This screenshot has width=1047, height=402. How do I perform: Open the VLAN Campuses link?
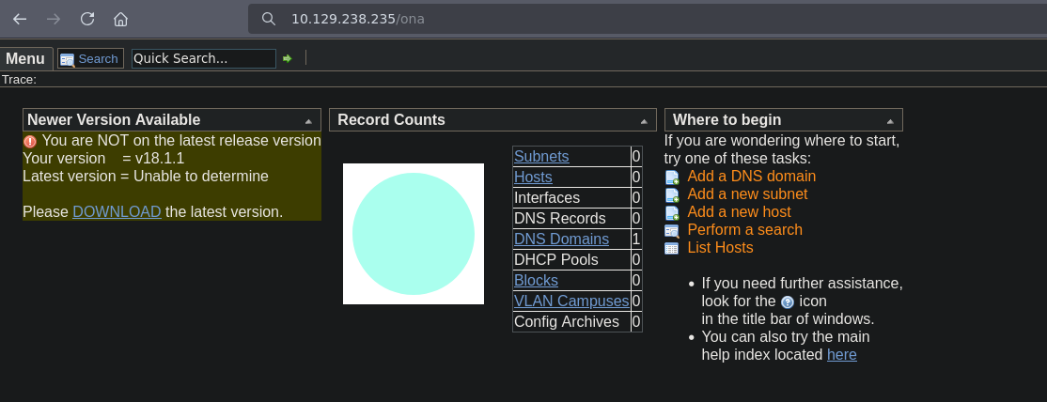[571, 301]
